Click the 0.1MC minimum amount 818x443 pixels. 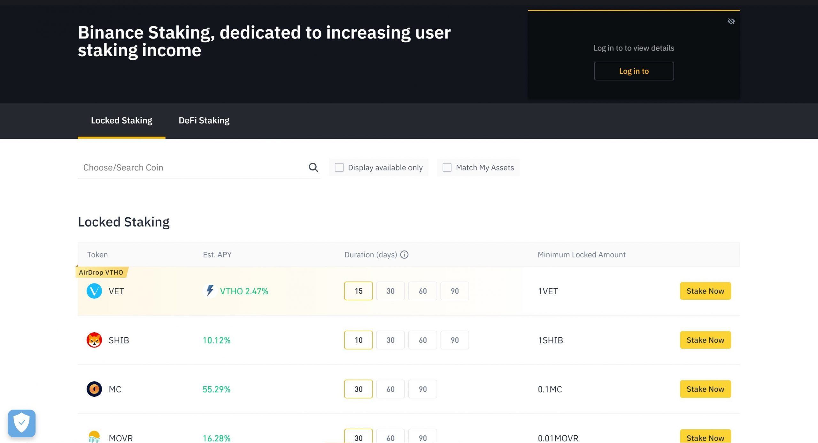click(550, 389)
